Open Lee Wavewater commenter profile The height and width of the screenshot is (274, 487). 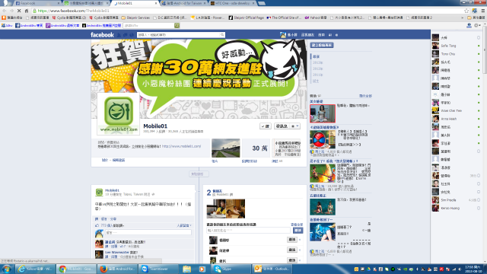[x=116, y=252]
